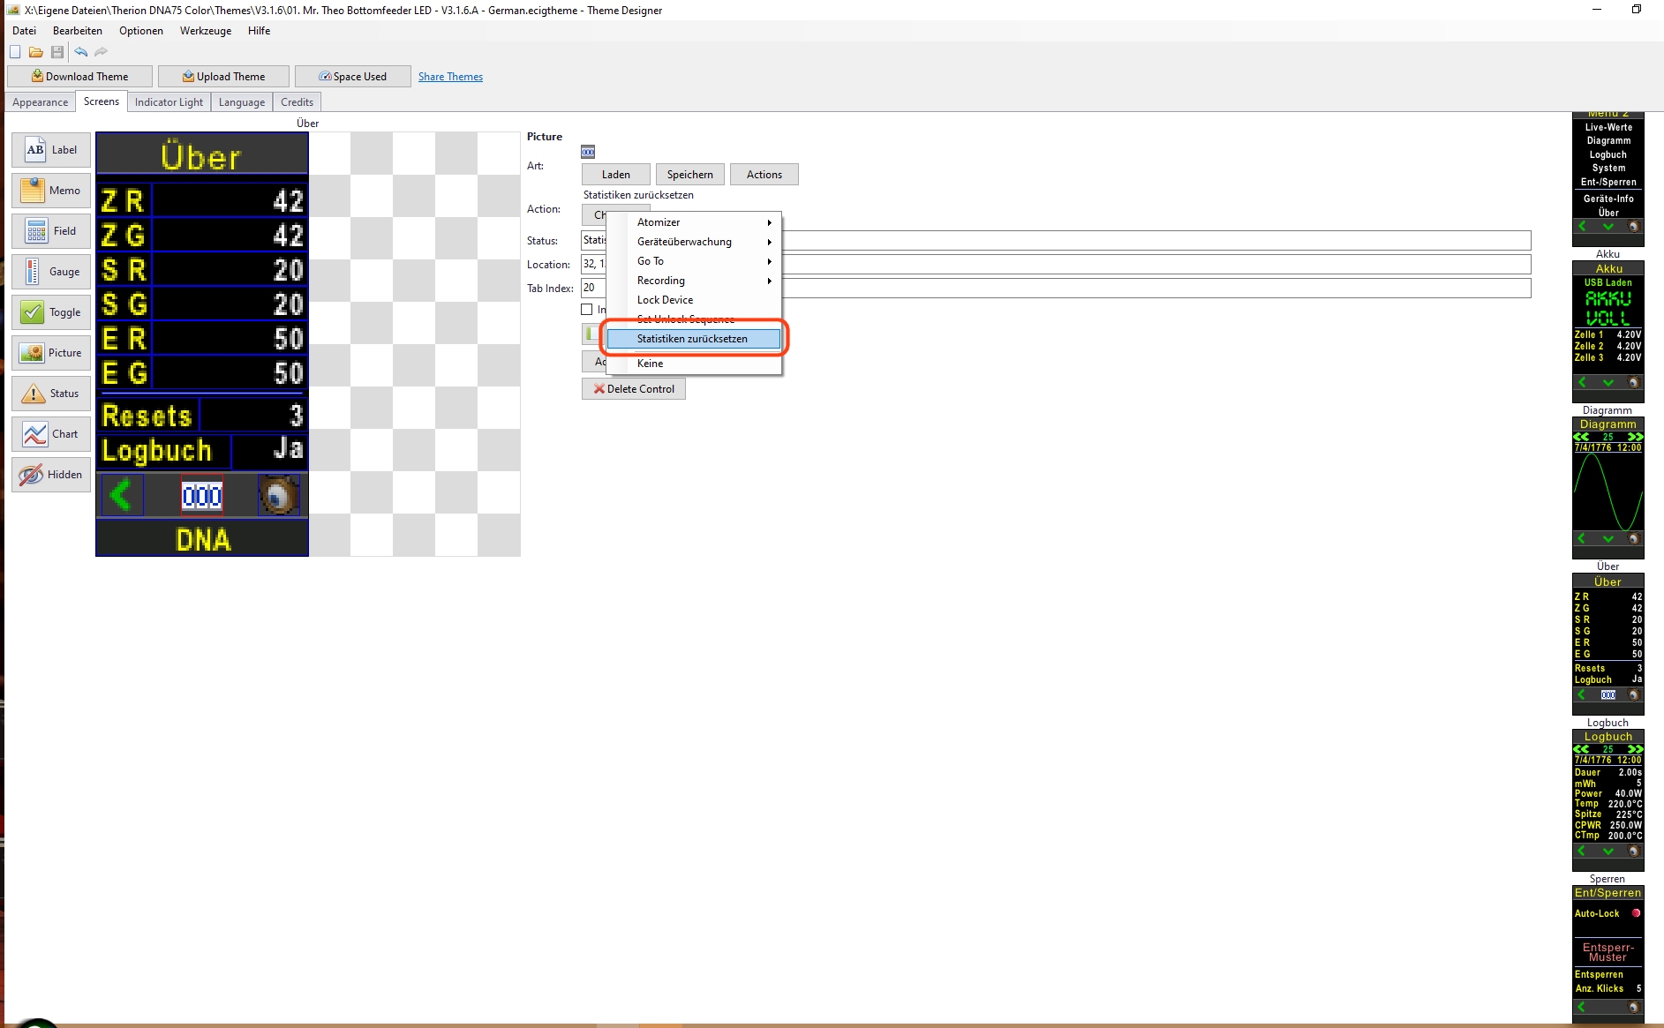Add a Memo control
The width and height of the screenshot is (1664, 1028).
[x=51, y=191]
